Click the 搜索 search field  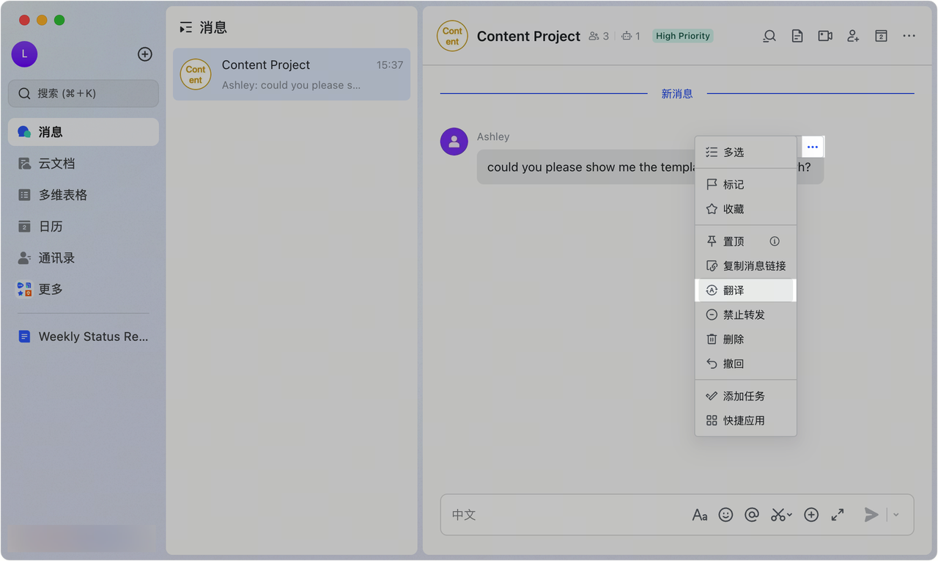click(84, 93)
